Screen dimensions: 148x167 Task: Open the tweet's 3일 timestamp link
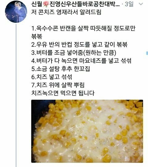(x=129, y=4)
